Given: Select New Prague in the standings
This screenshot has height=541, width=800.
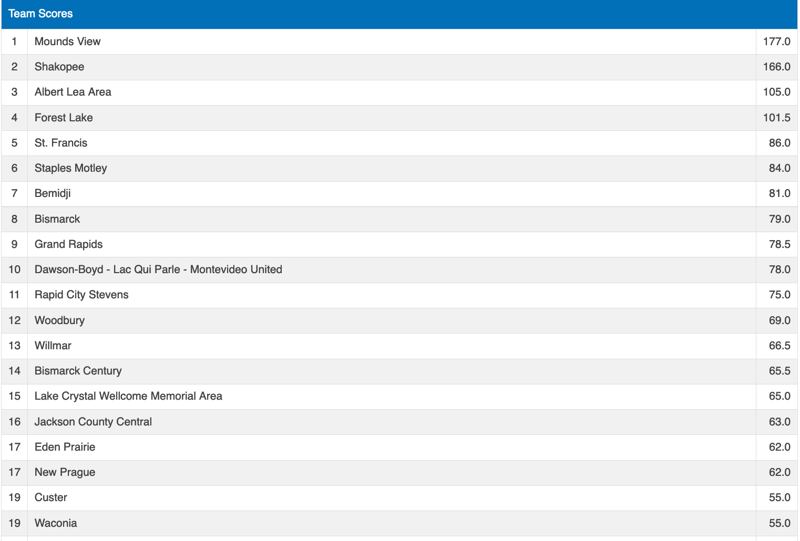Looking at the screenshot, I should pos(65,472).
